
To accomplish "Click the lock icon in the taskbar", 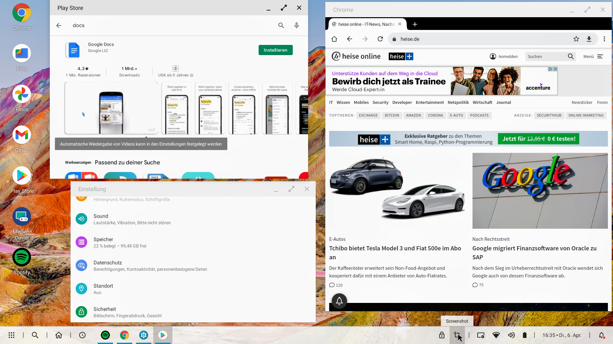I will [x=442, y=335].
